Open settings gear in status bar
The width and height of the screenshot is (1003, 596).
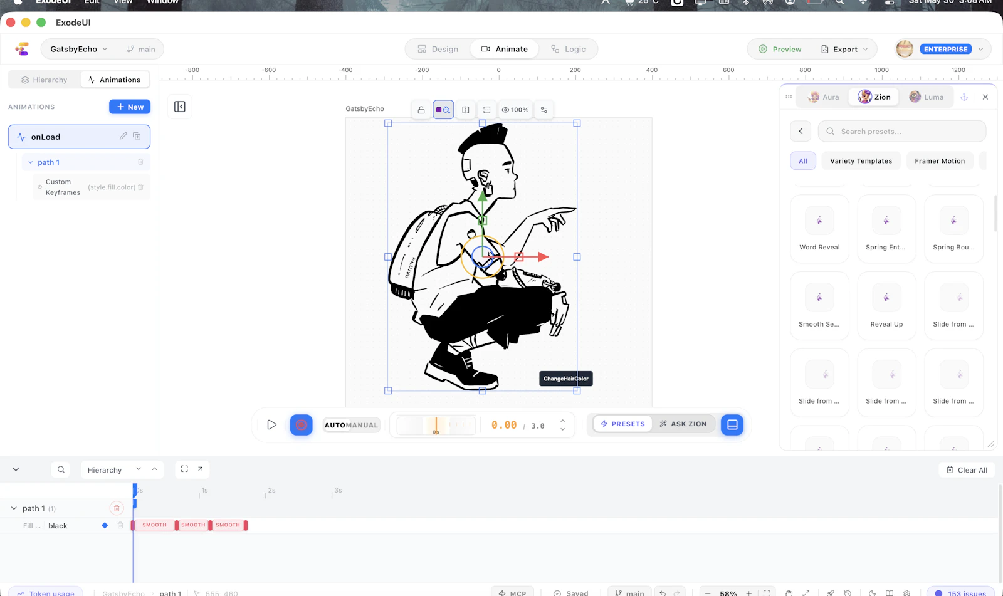[906, 592]
